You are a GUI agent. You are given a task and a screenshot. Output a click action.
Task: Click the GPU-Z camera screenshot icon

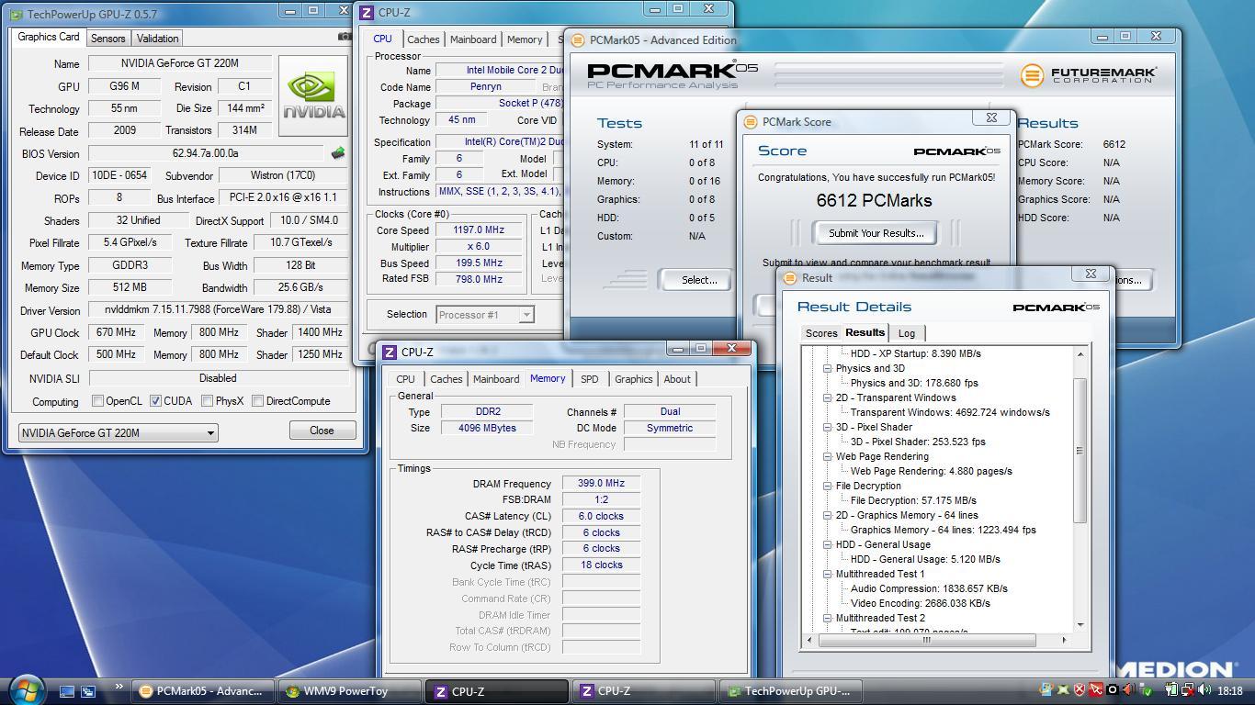(345, 37)
